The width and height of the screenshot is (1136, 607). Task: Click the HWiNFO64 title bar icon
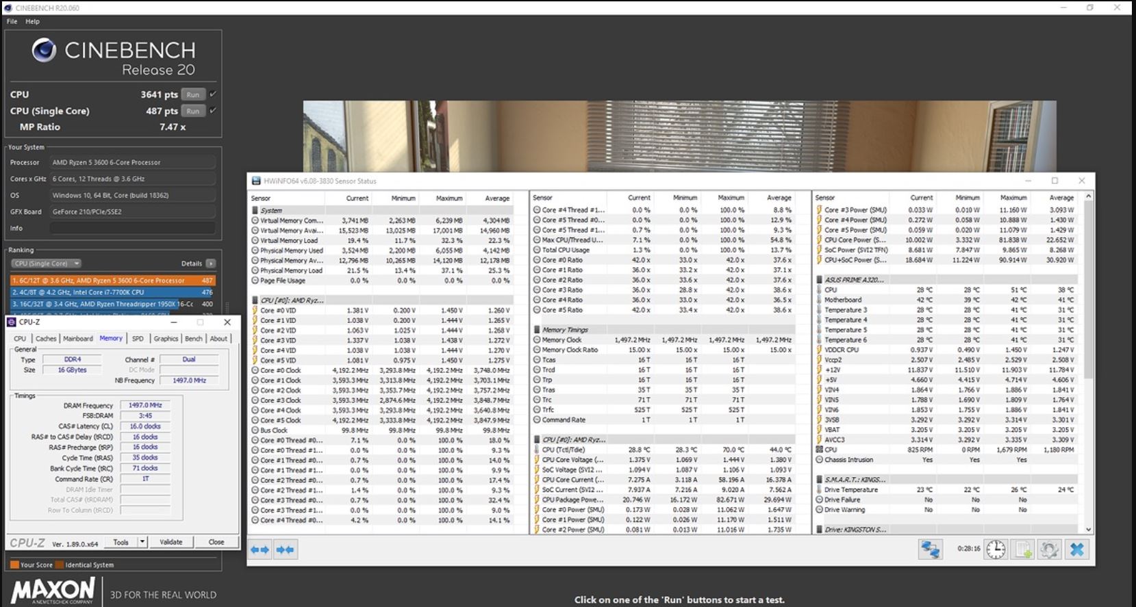256,181
